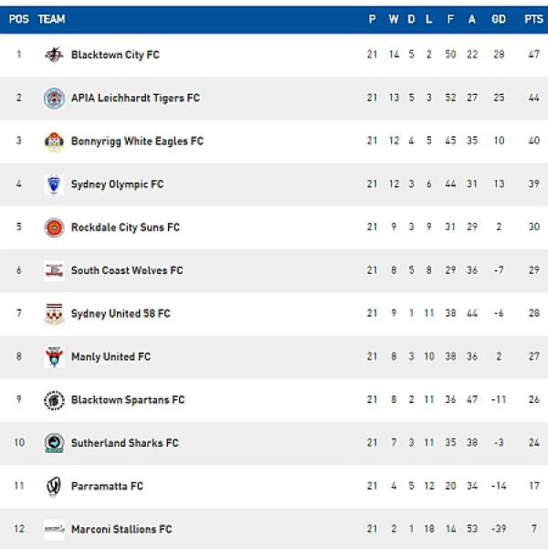Click the Sydney United 58 FC crest
The height and width of the screenshot is (549, 548).
[x=54, y=313]
